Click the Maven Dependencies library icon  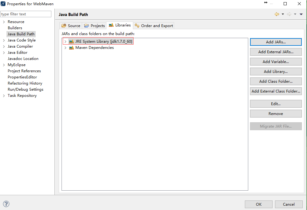[x=71, y=48]
